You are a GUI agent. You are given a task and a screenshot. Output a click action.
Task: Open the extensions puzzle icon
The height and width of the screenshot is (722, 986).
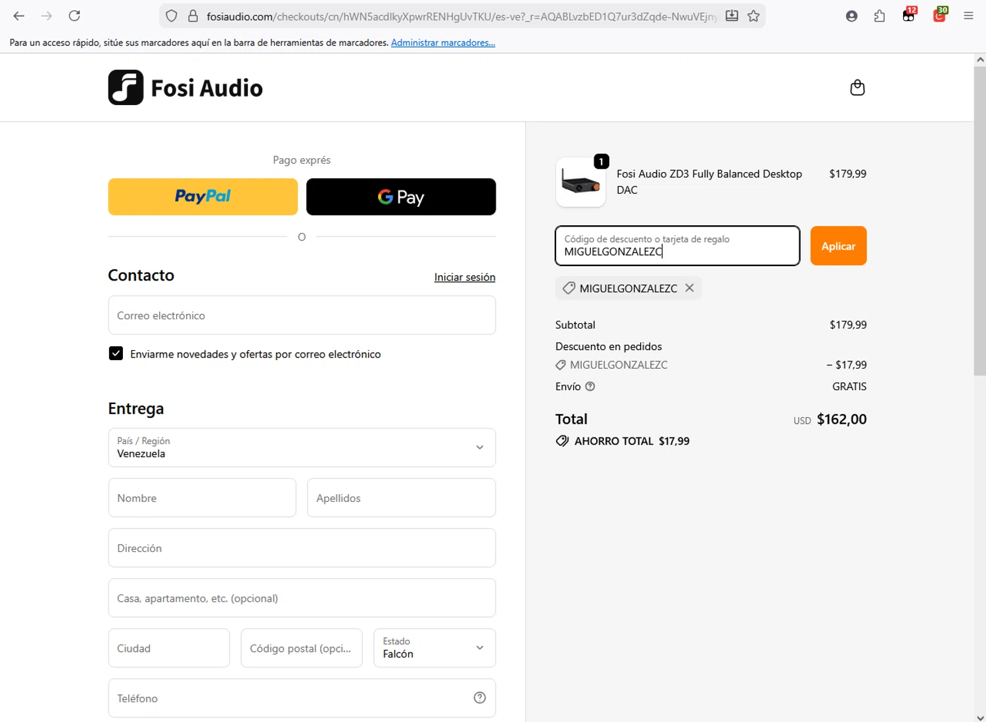coord(880,16)
